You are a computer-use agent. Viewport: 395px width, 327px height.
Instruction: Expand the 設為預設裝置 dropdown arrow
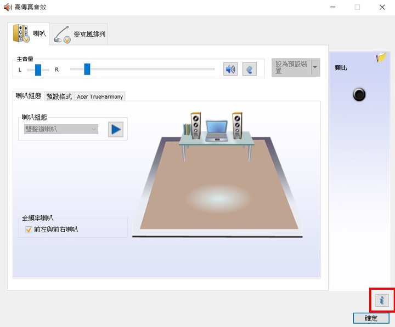pos(315,67)
